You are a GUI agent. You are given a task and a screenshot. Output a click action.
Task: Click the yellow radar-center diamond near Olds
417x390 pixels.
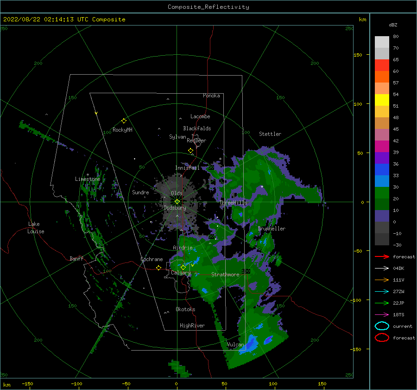click(177, 202)
